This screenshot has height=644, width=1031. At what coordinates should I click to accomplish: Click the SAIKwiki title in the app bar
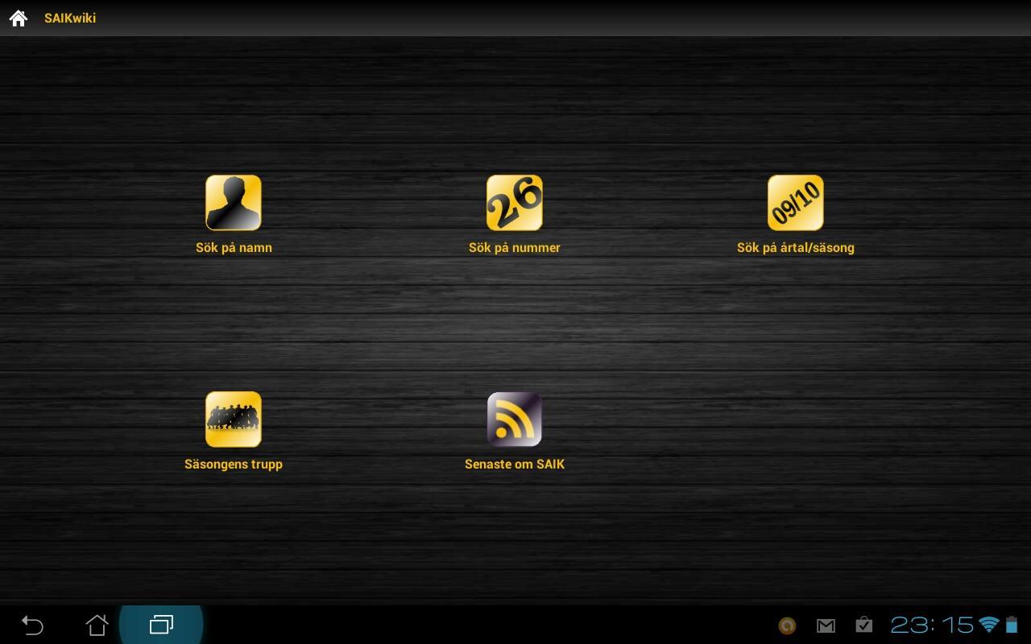70,18
